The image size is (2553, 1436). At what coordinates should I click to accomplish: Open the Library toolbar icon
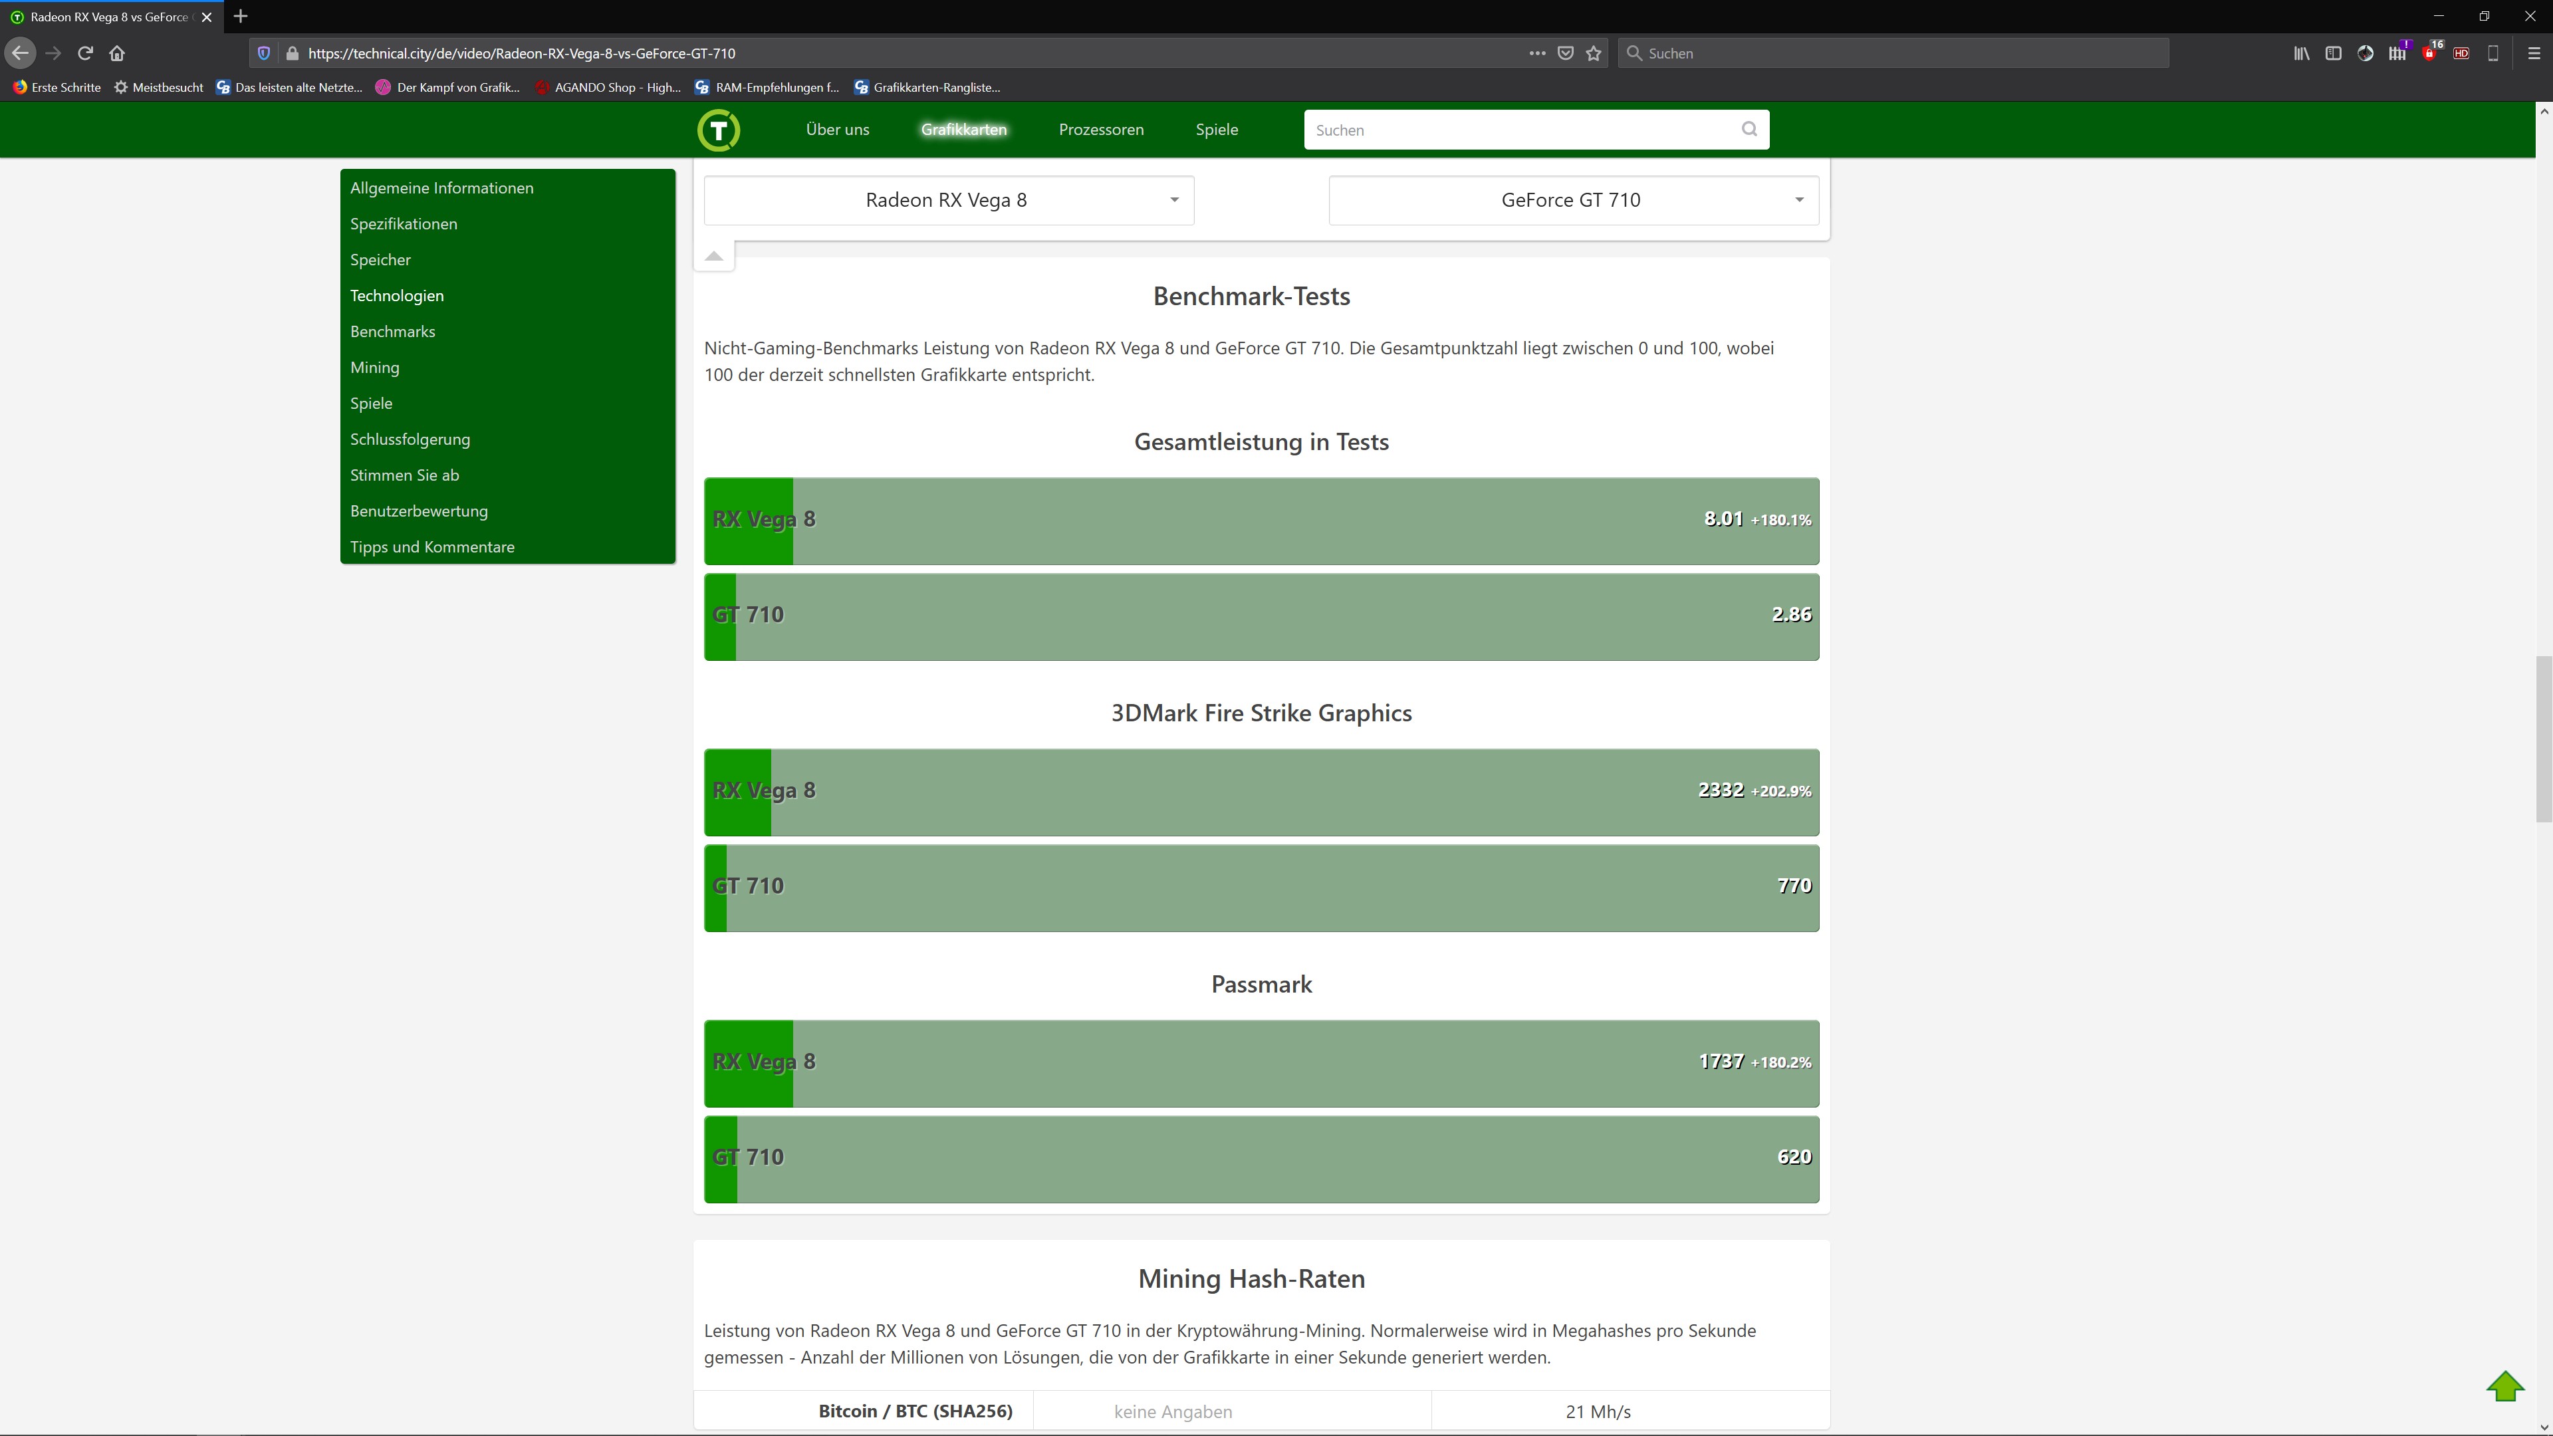(2301, 53)
